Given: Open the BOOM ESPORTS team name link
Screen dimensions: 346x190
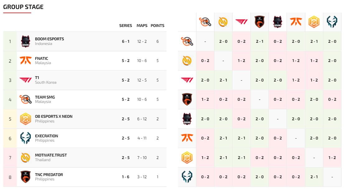Looking at the screenshot, I should tap(49, 39).
